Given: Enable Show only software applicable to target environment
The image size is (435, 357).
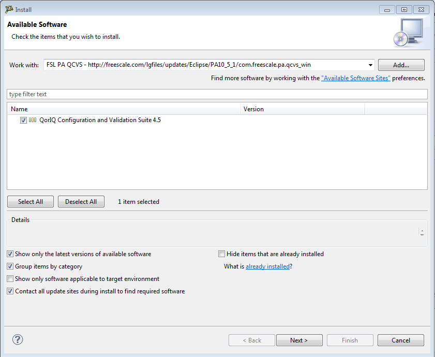Looking at the screenshot, I should pos(10,278).
